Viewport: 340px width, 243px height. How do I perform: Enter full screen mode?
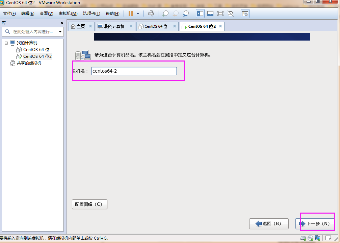[x=220, y=14]
